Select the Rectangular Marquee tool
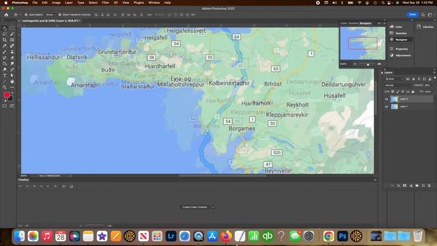437x246 pixels. click(12, 28)
